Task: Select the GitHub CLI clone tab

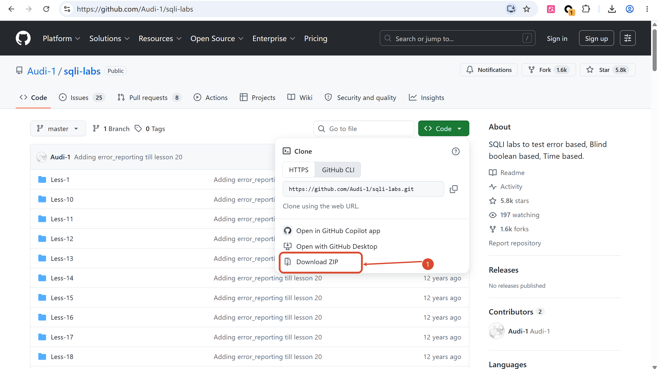Action: (x=338, y=170)
